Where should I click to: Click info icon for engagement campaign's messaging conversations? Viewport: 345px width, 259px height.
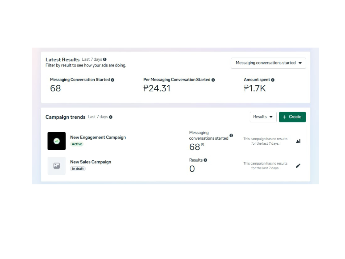tap(231, 136)
